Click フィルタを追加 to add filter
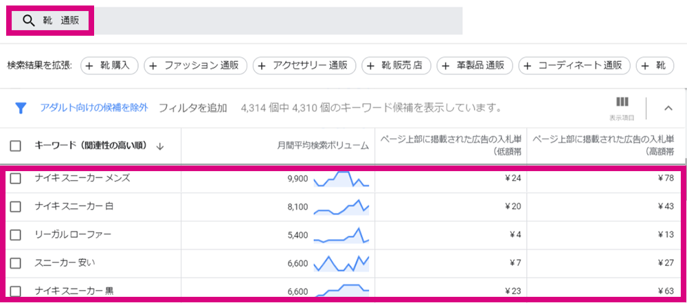 (x=193, y=107)
